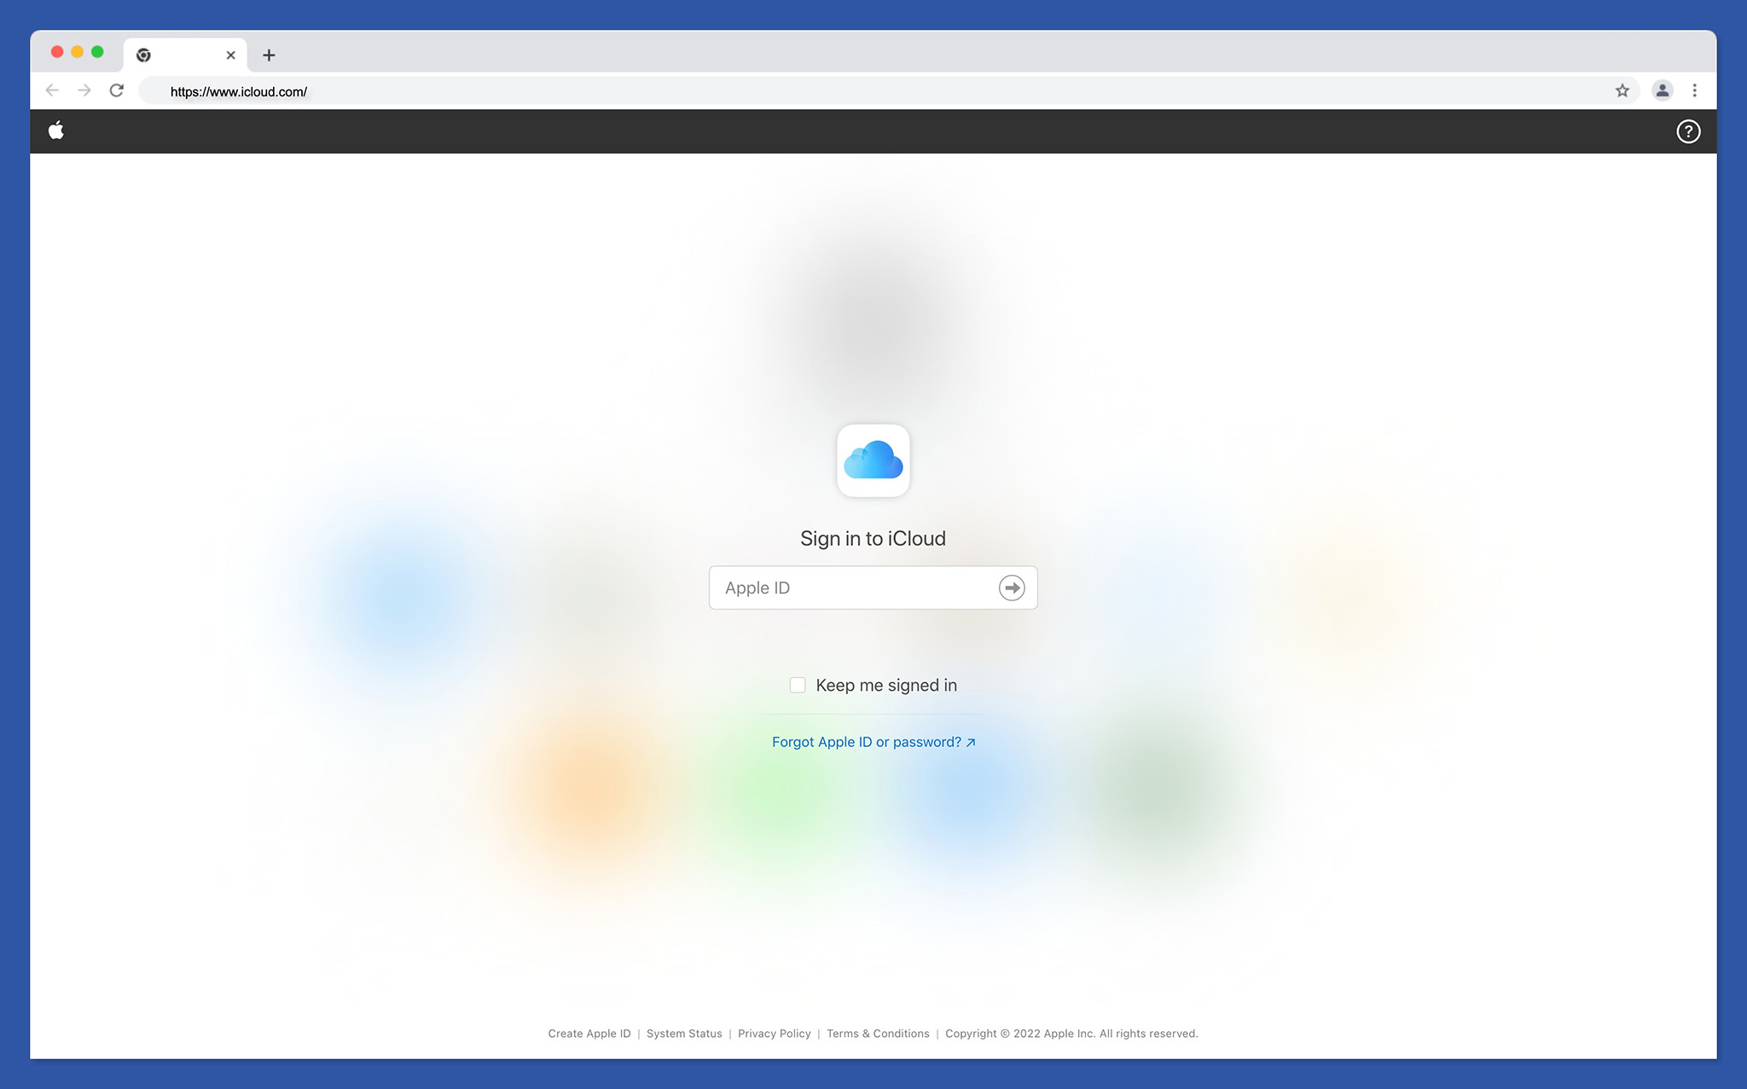Open the browser three-dot menu

click(1695, 90)
